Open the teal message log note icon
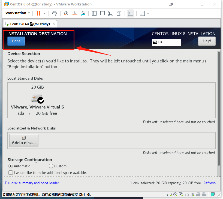223x199 pixels. (x=213, y=194)
